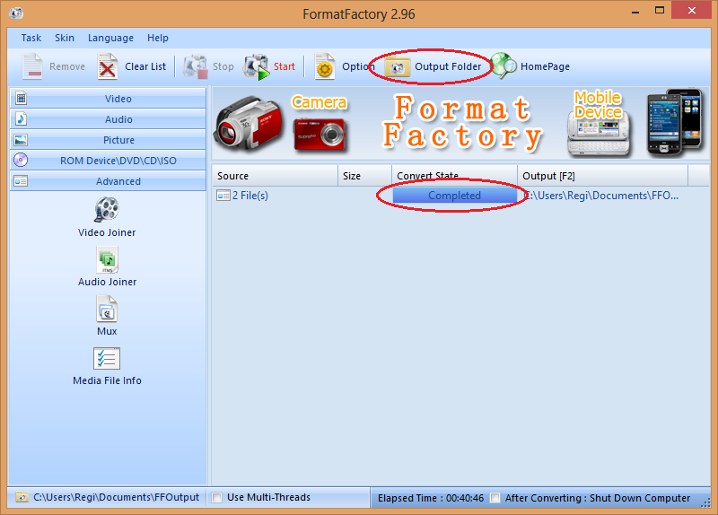Viewport: 718px width, 515px height.
Task: Open Option gear icon
Action: click(325, 66)
